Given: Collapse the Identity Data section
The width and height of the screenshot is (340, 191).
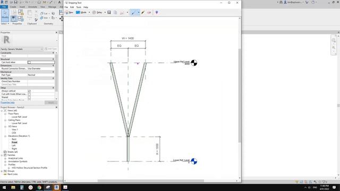Looking at the screenshot, I should 53,78.
